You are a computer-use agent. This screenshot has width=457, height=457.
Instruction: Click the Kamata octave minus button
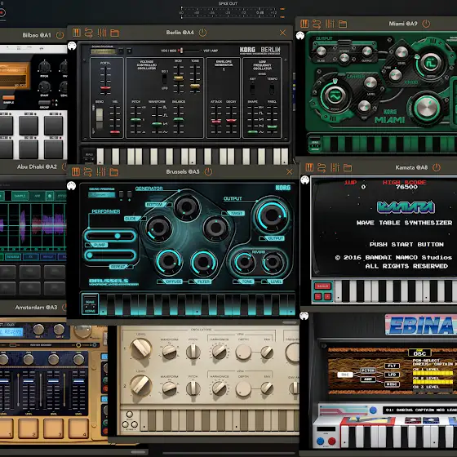pyautogui.click(x=318, y=297)
